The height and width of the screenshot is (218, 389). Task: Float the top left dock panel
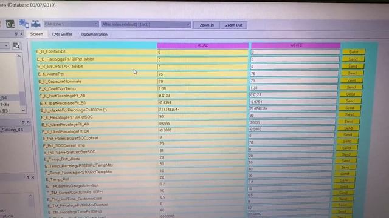pyautogui.click(x=16, y=34)
